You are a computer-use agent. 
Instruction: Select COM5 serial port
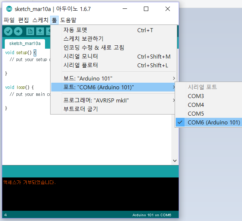click(x=209, y=114)
